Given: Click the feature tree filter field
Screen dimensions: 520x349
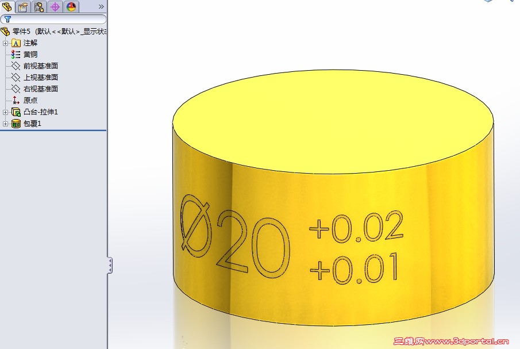Looking at the screenshot, I should pyautogui.click(x=53, y=19).
